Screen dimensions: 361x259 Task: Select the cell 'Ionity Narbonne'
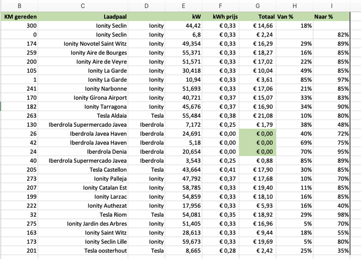coord(83,88)
